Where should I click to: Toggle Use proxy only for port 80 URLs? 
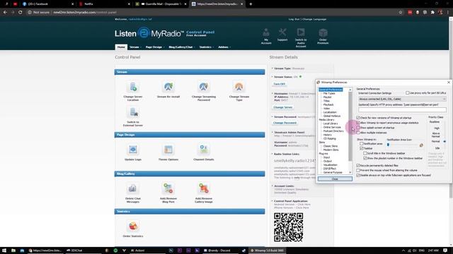408,93
